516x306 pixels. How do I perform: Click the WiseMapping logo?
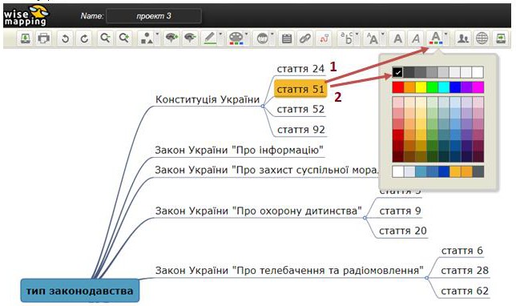tap(26, 16)
